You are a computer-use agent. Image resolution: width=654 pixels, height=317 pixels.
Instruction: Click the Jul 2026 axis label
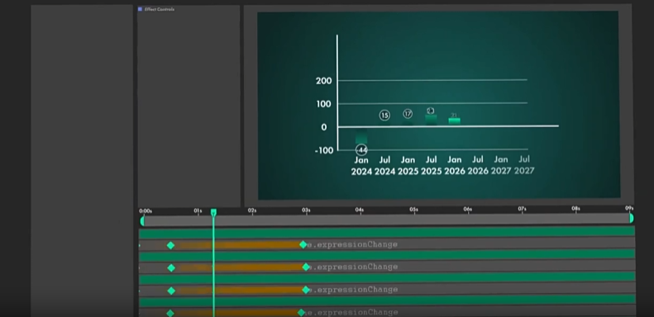[478, 166]
